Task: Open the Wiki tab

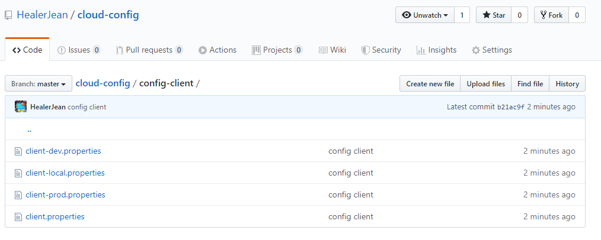Action: tap(333, 50)
